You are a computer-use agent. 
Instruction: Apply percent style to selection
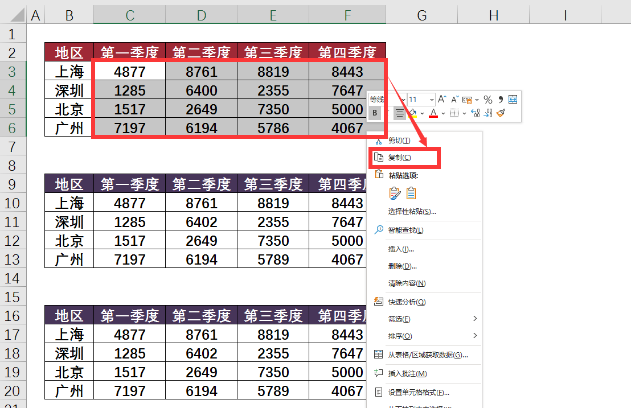[488, 99]
